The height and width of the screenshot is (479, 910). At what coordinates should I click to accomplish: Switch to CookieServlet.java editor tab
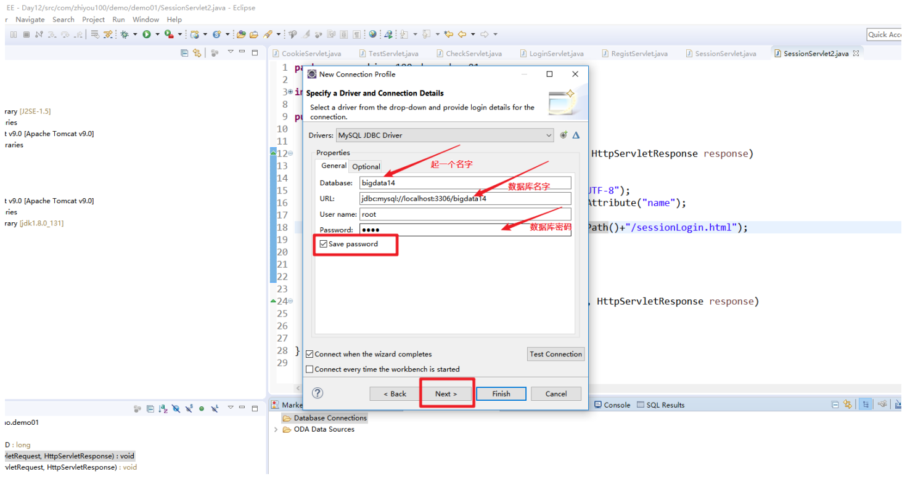(x=306, y=54)
